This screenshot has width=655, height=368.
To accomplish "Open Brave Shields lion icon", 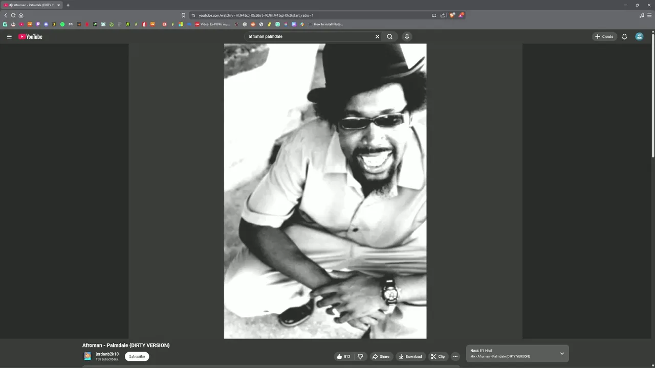I will [452, 15].
